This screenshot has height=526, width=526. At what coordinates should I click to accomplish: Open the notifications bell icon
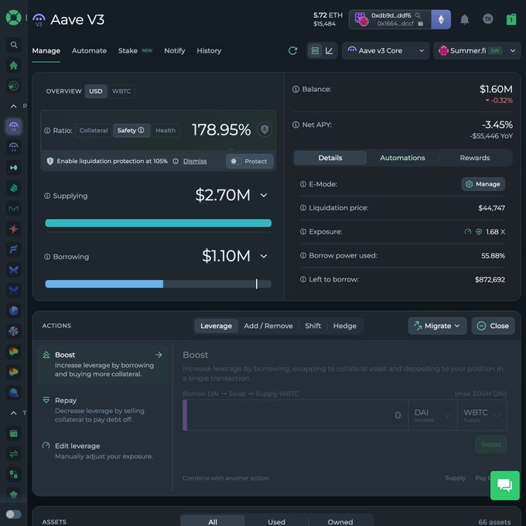click(465, 19)
